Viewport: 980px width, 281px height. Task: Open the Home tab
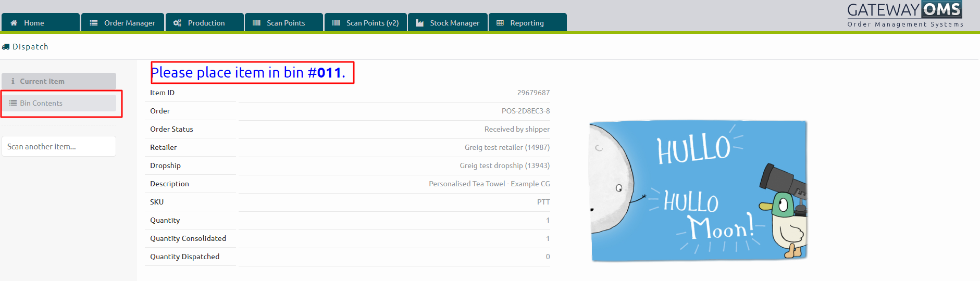(x=41, y=22)
